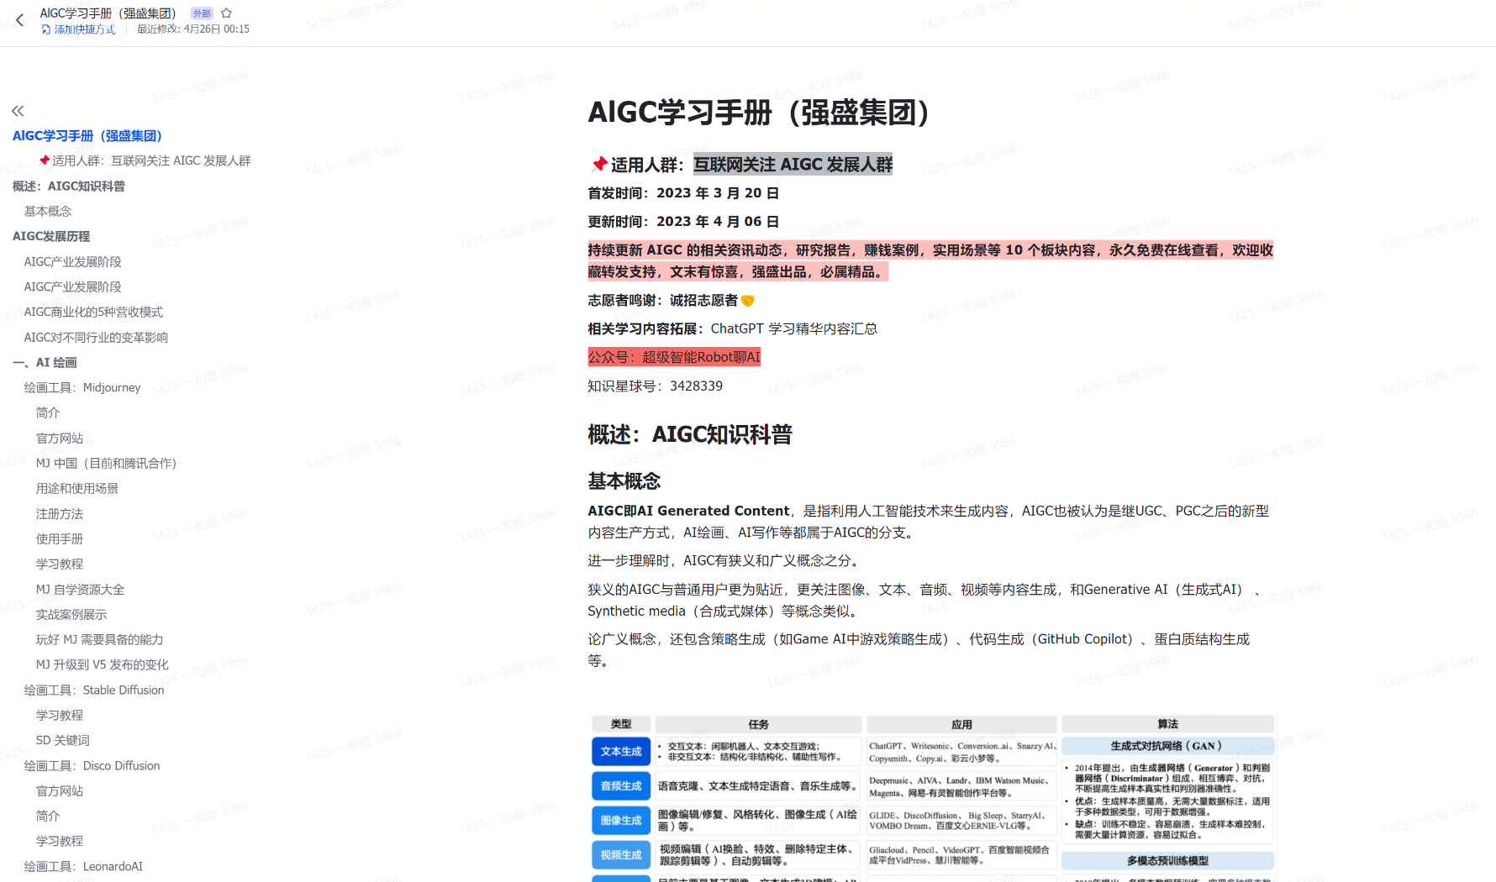Open AIGC商业化的5种营收模式 outline entry

pos(93,312)
